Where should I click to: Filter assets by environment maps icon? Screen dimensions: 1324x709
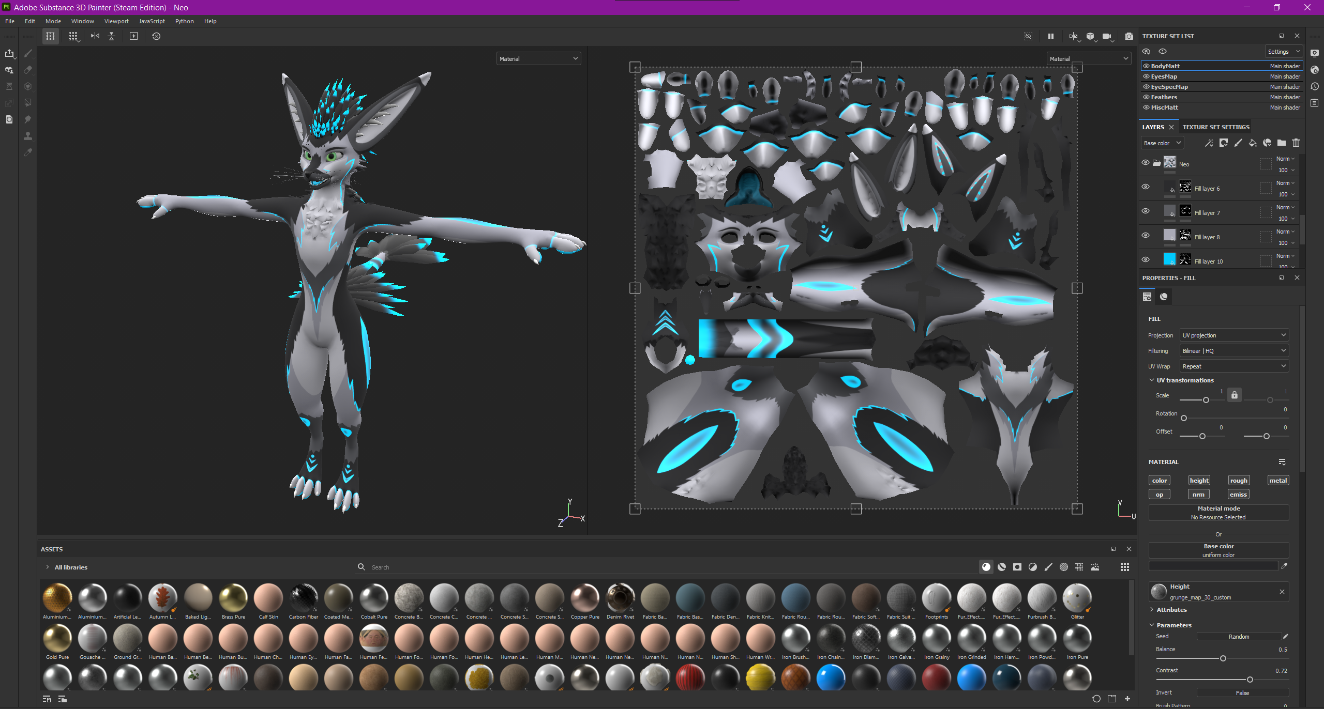coord(1095,567)
